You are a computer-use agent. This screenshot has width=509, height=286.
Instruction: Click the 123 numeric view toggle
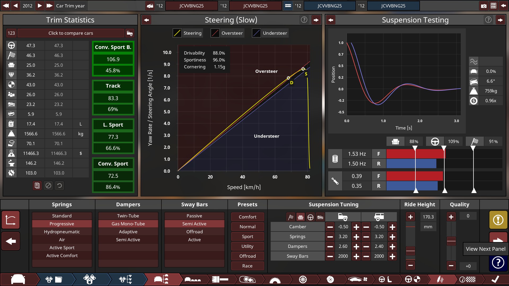tap(11, 33)
